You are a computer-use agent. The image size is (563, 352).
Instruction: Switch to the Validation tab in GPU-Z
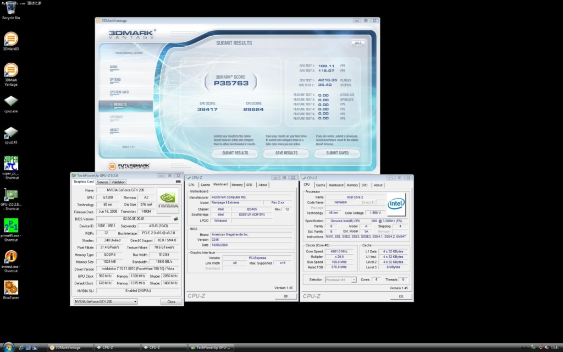coord(118,182)
